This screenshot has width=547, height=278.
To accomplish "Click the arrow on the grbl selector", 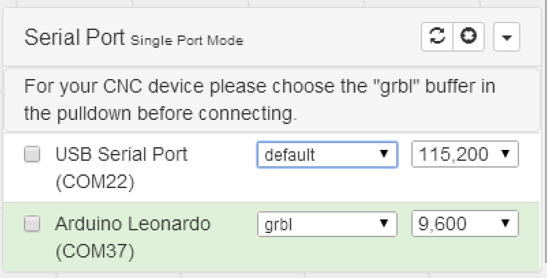I will click(384, 223).
